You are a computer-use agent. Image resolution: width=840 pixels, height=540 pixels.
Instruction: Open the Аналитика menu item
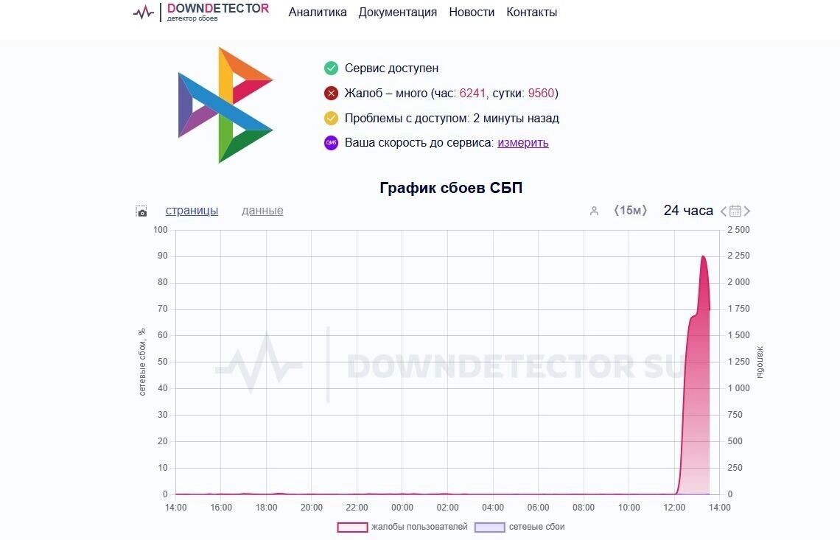point(318,12)
